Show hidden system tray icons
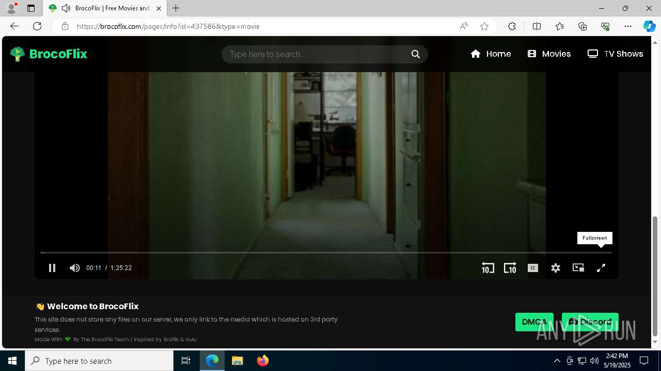Image resolution: width=661 pixels, height=371 pixels. click(557, 361)
